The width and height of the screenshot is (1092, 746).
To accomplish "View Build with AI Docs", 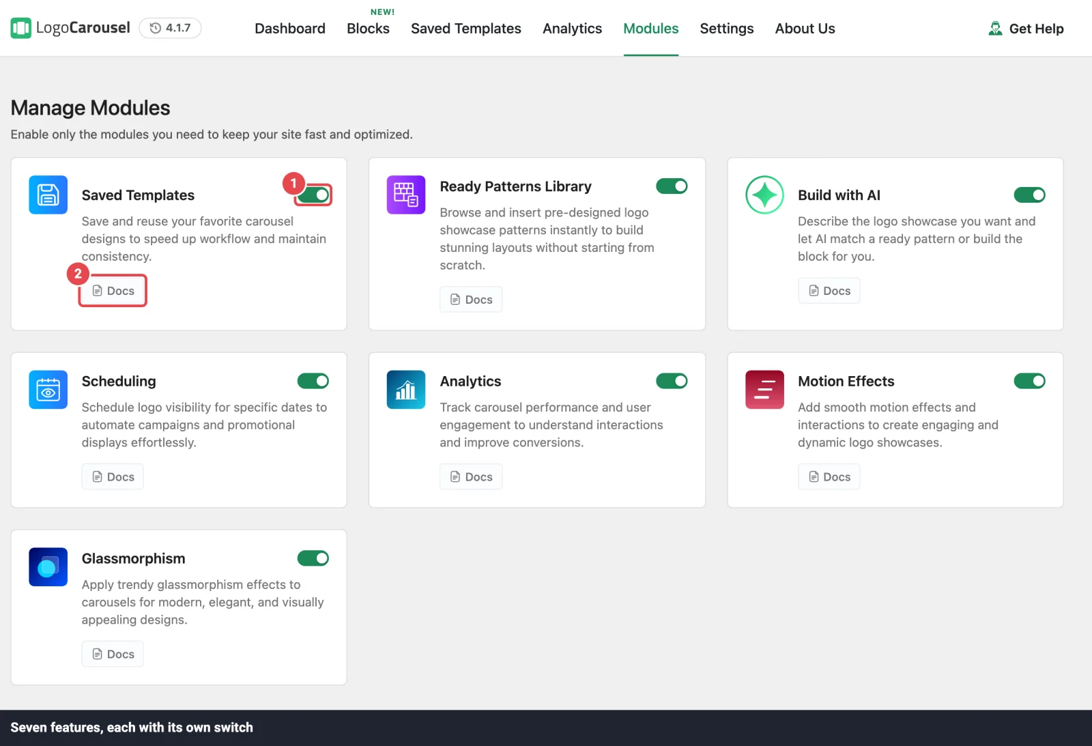I will (x=829, y=291).
